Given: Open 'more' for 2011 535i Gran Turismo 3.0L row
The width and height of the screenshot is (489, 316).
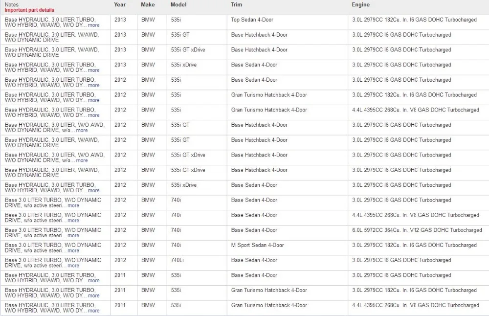Looking at the screenshot, I should click(x=93, y=295).
